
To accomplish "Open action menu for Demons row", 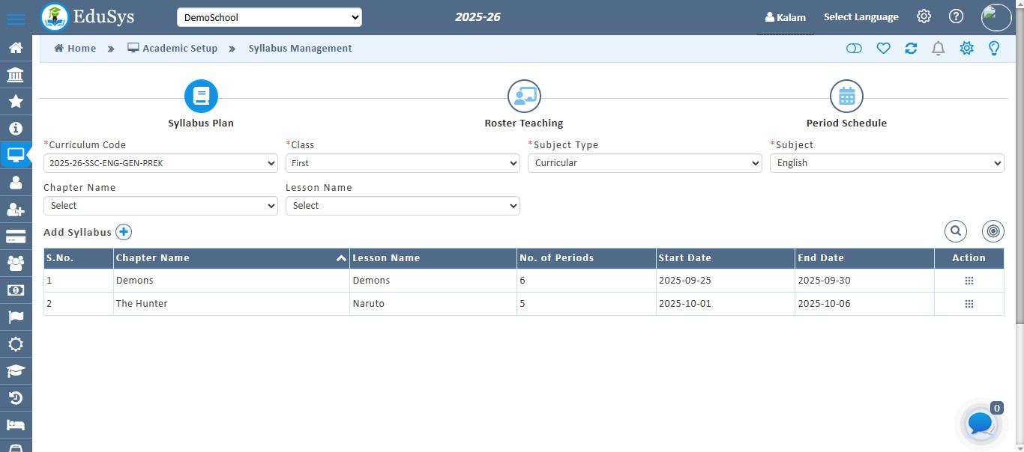I will (x=969, y=281).
